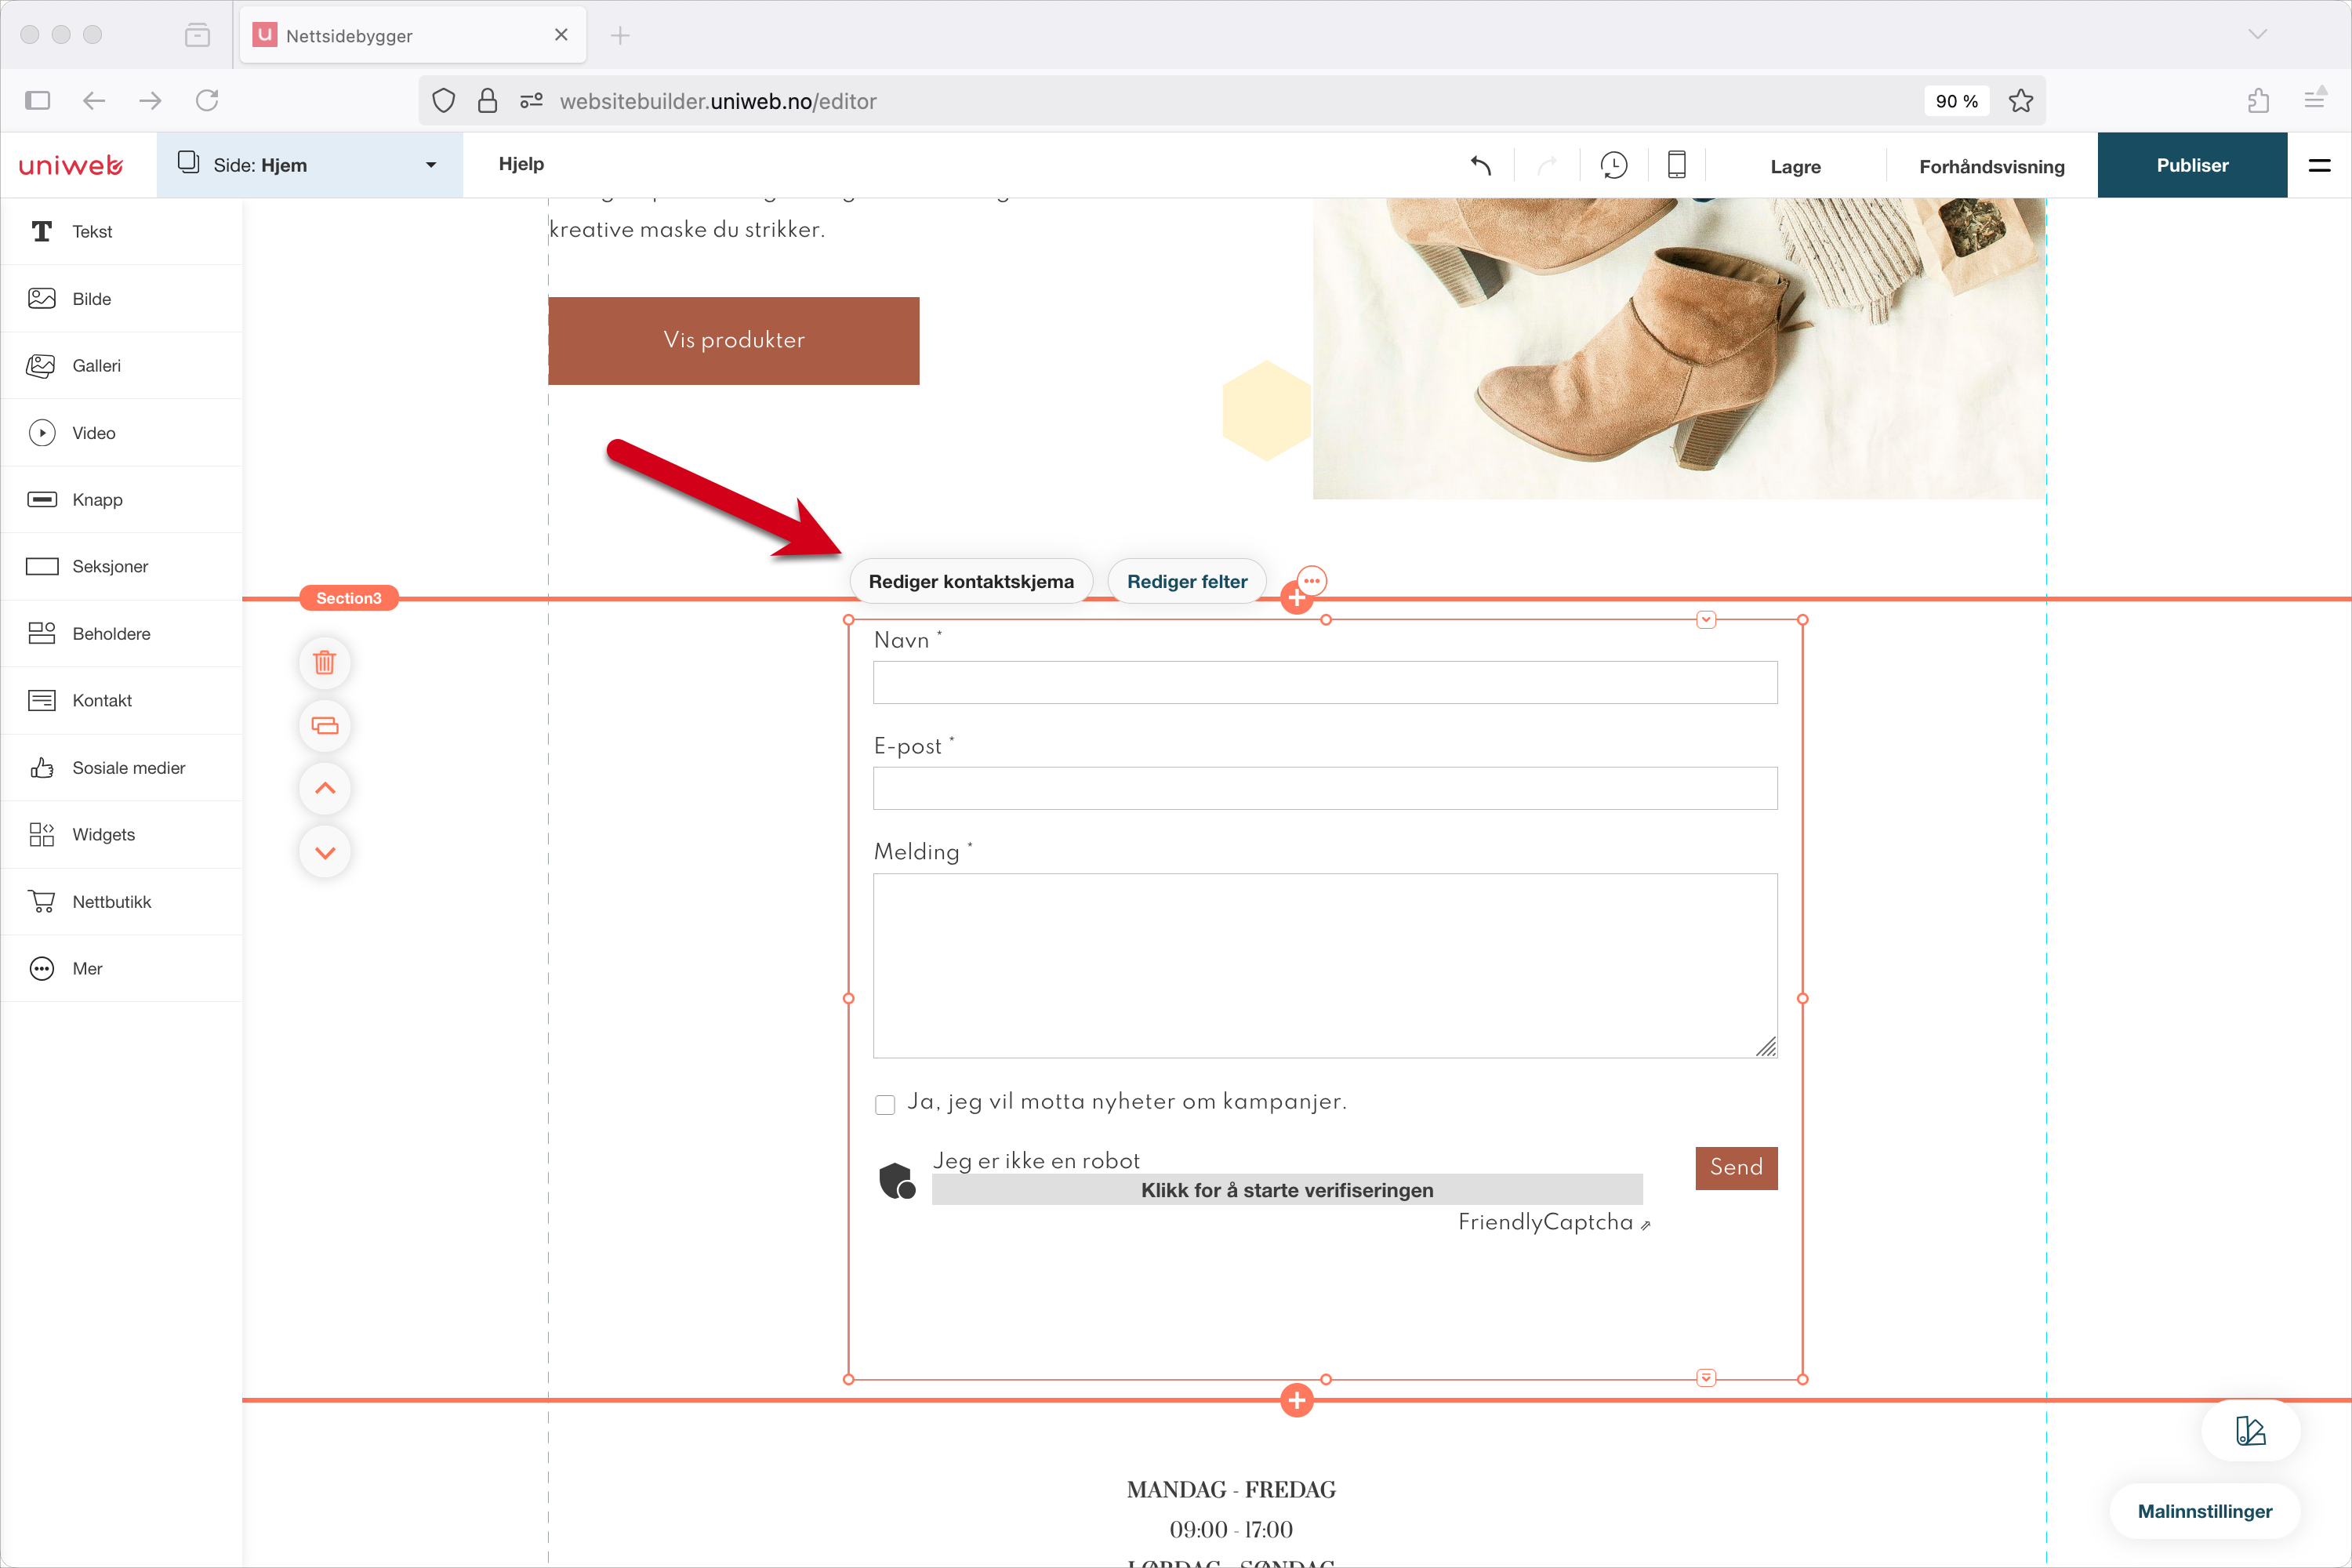Open Forhåndsvisning preview
2352x1568 pixels.
click(1991, 166)
